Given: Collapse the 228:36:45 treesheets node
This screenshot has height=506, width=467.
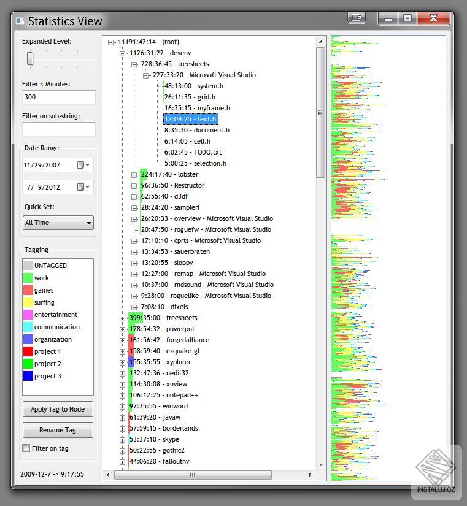Looking at the screenshot, I should (134, 64).
